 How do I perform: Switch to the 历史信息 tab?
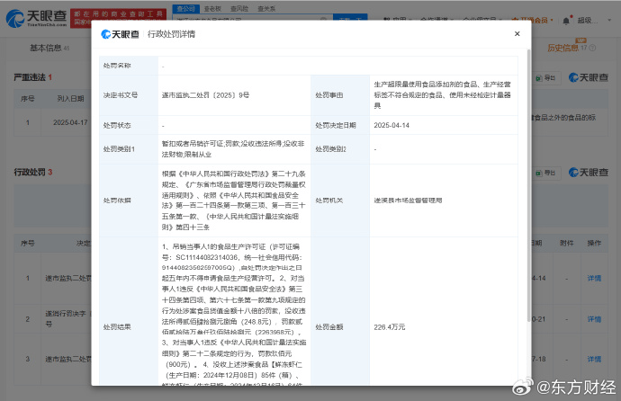[x=563, y=48]
